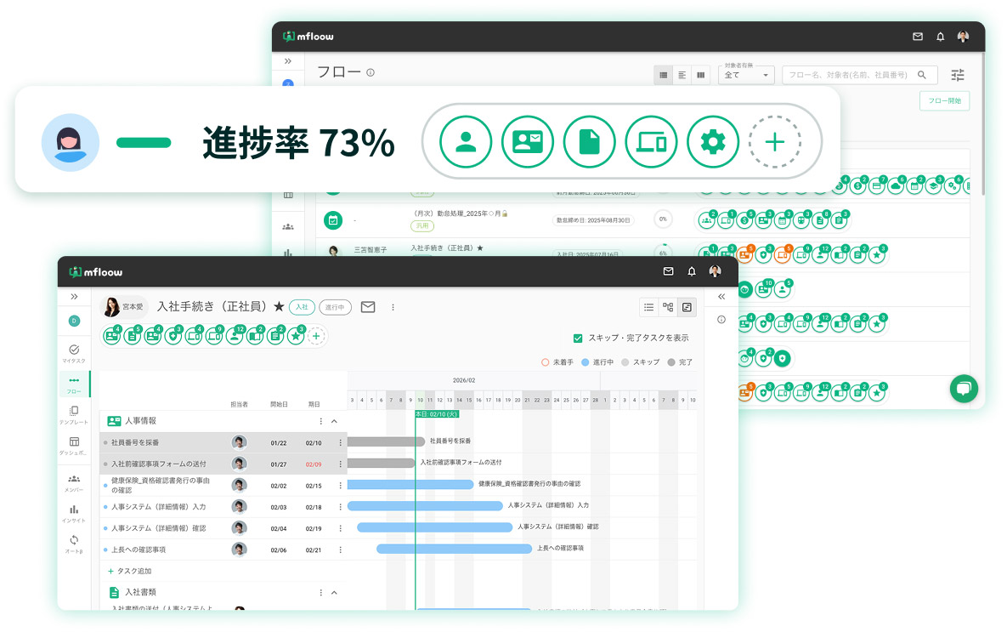
Task: Select list view toggle in flow list window
Action: pos(664,75)
